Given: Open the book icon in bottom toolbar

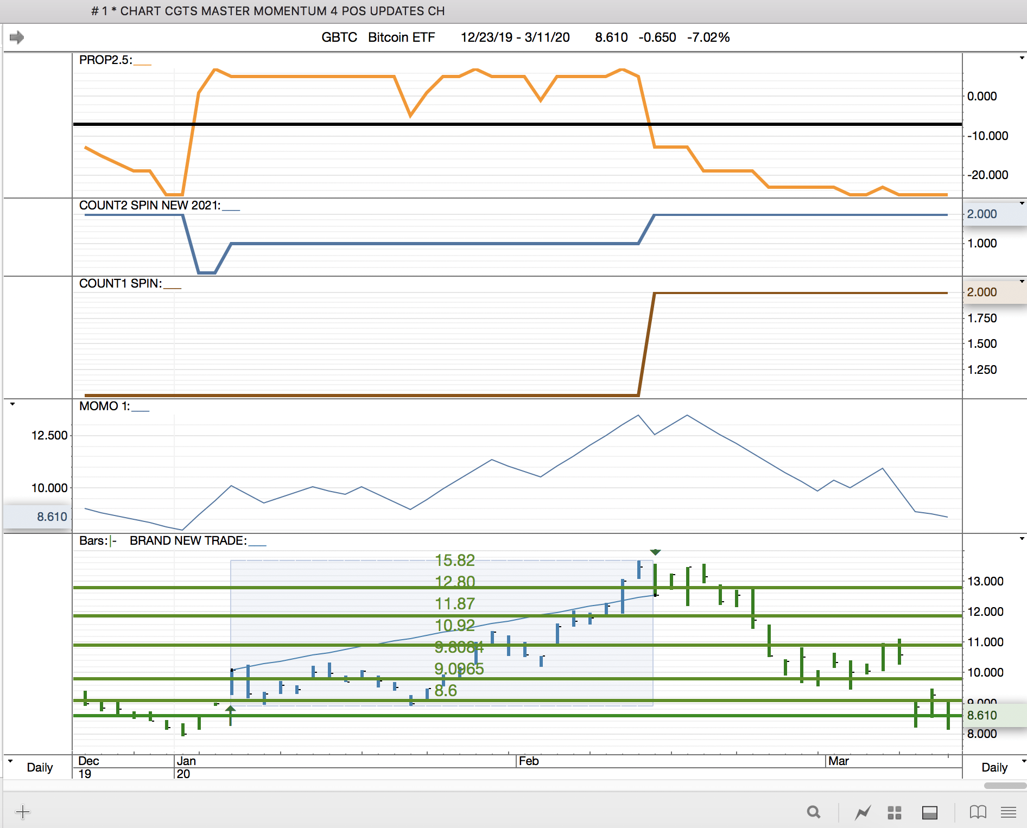Looking at the screenshot, I should [x=978, y=812].
